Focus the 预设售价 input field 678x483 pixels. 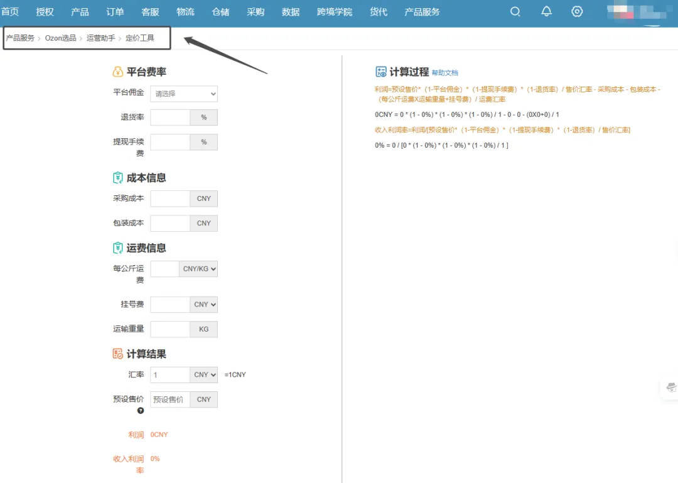pos(170,399)
